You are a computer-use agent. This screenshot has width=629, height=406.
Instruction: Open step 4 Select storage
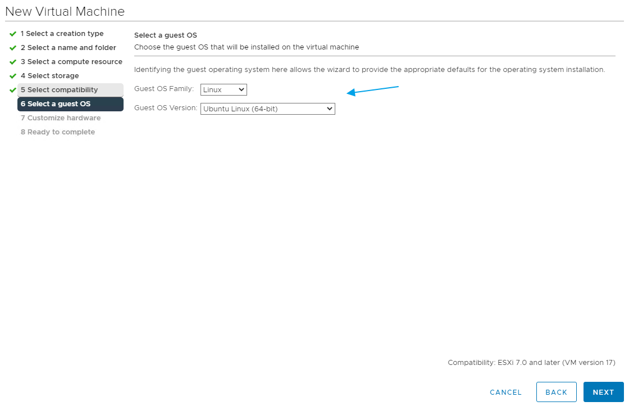tap(49, 76)
